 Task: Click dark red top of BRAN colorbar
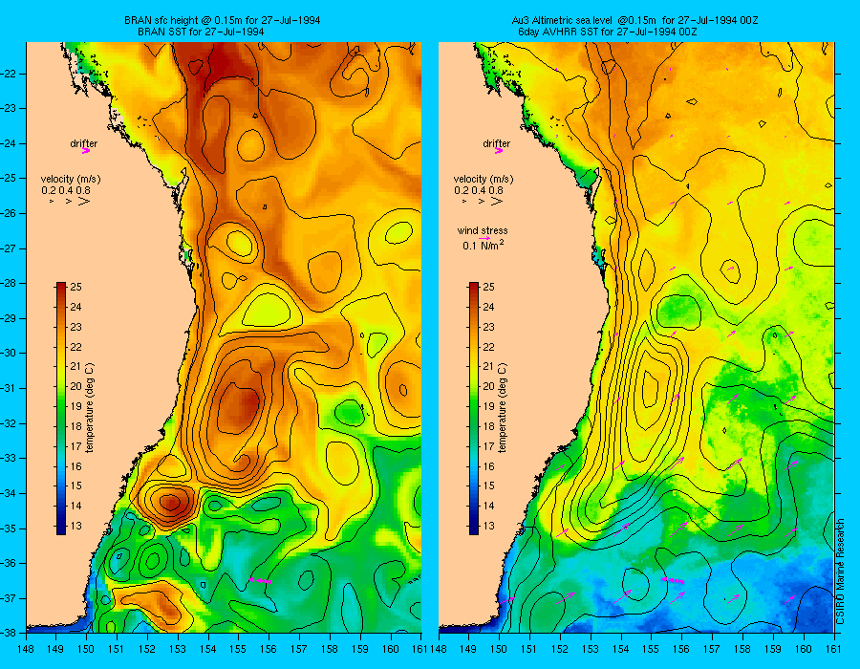61,288
